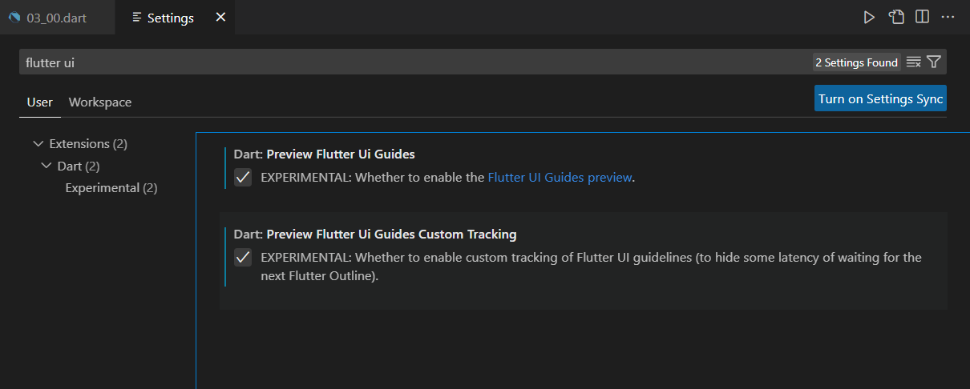
Task: Uncheck Flutter Ui Guides Custom Tracking checkbox
Action: [243, 258]
